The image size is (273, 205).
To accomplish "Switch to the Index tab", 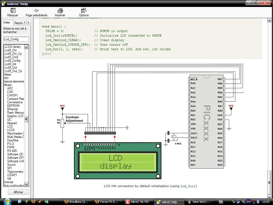I will (x=7, y=23).
